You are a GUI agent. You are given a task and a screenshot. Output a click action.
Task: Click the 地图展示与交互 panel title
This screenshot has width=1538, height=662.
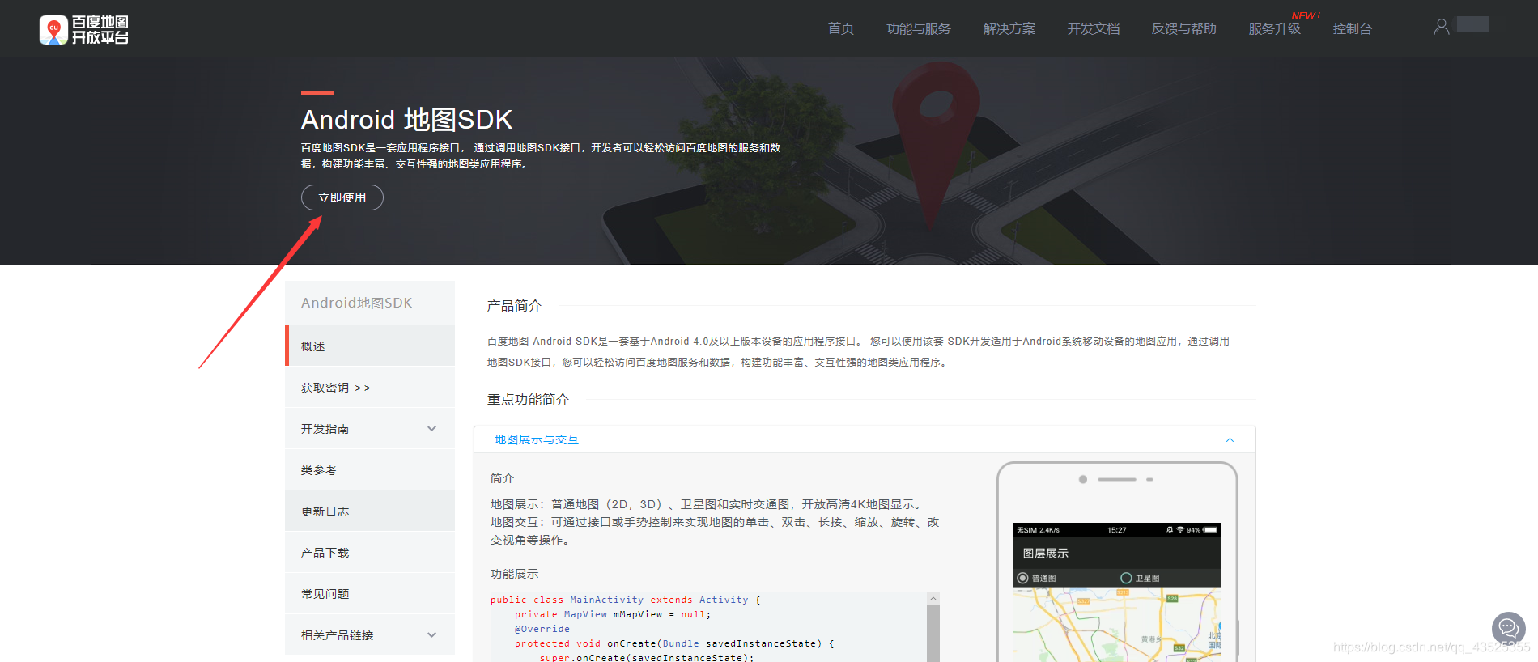[x=537, y=439]
